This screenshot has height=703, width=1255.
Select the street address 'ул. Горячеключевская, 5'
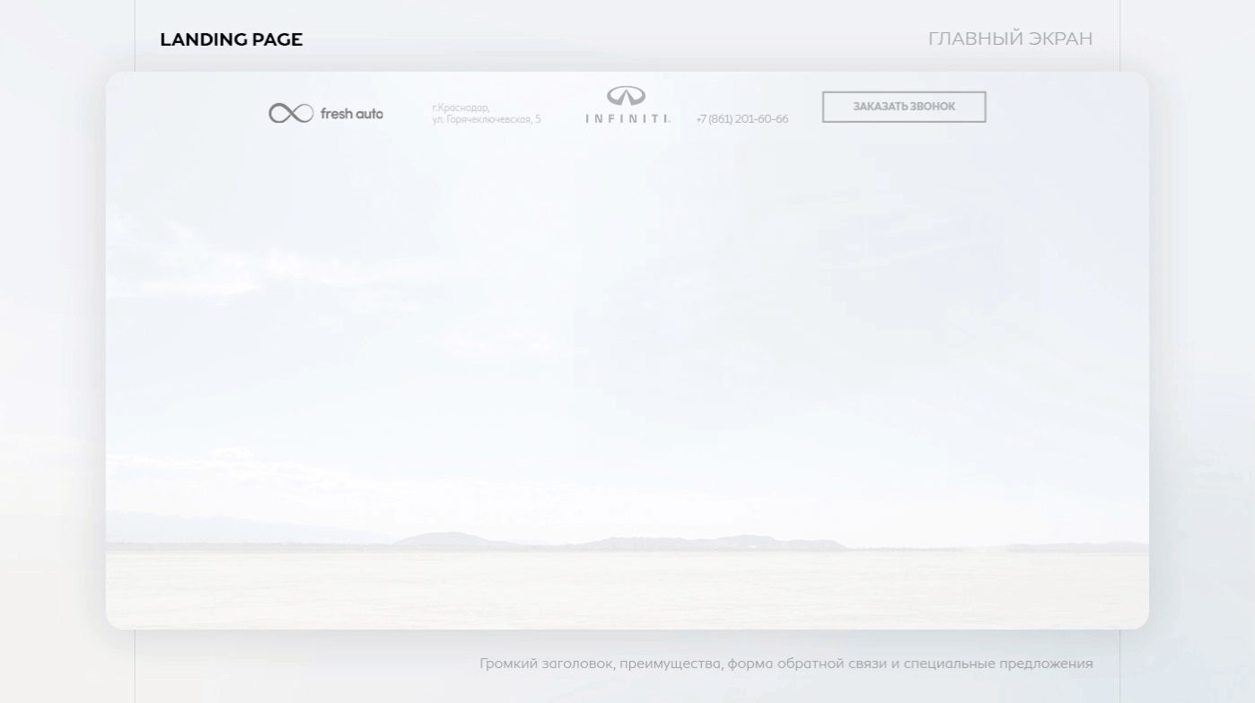click(x=486, y=119)
